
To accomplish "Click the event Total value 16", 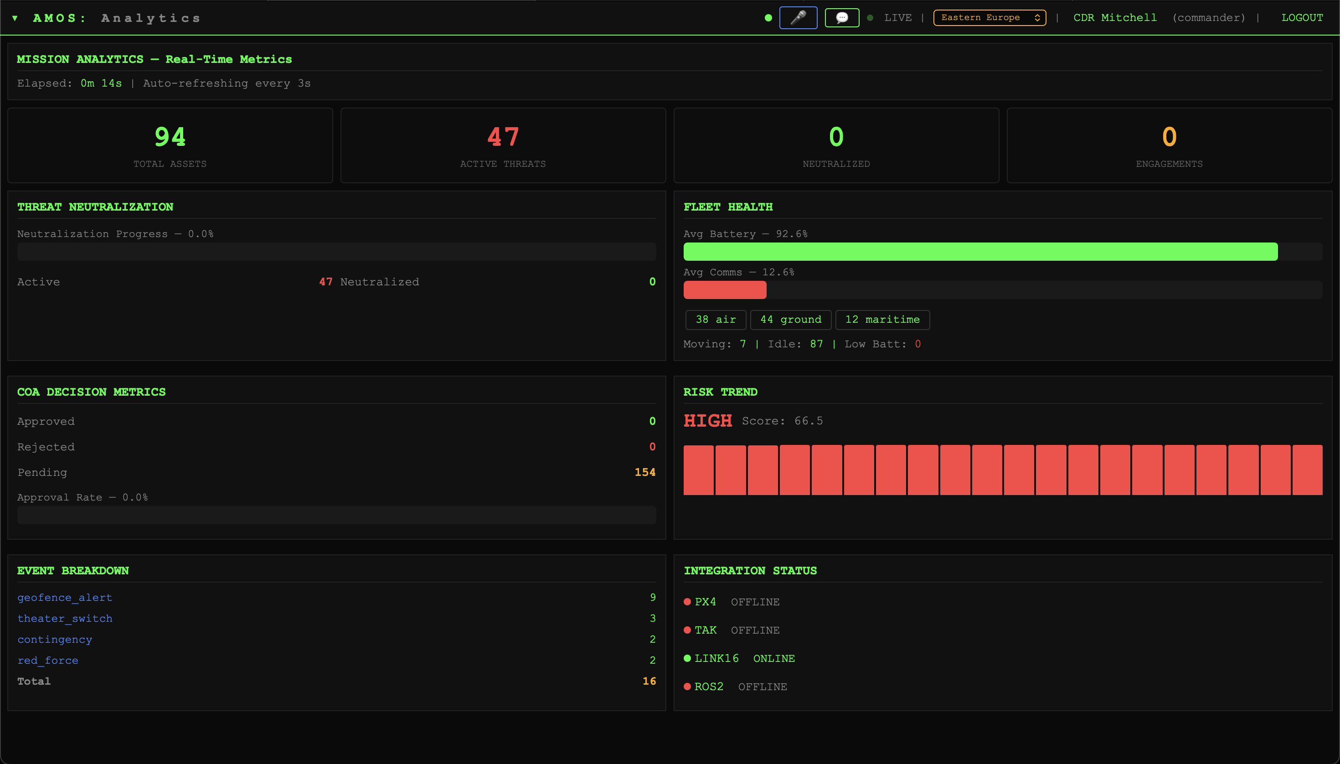I will 649,681.
